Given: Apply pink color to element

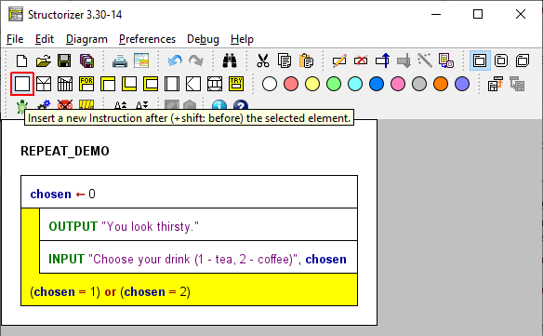Looking at the screenshot, I should (398, 84).
